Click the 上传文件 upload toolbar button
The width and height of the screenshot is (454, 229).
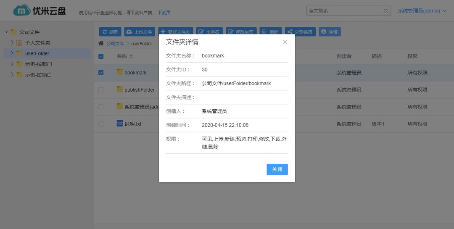click(x=140, y=32)
